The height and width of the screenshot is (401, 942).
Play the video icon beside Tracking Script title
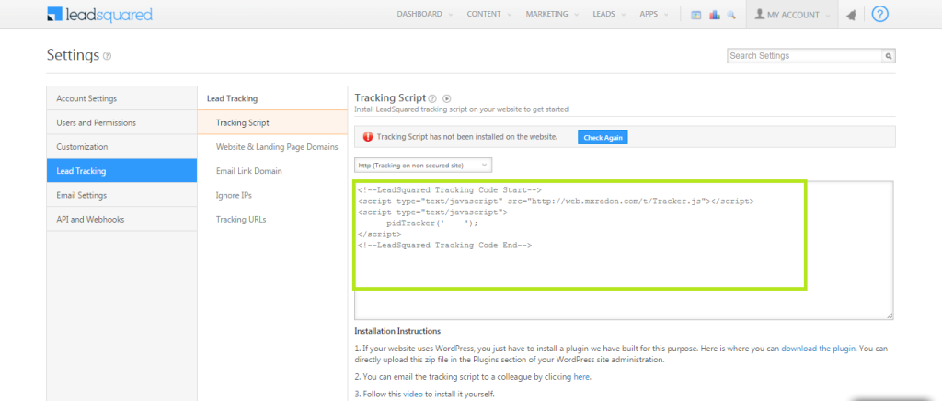click(x=446, y=98)
